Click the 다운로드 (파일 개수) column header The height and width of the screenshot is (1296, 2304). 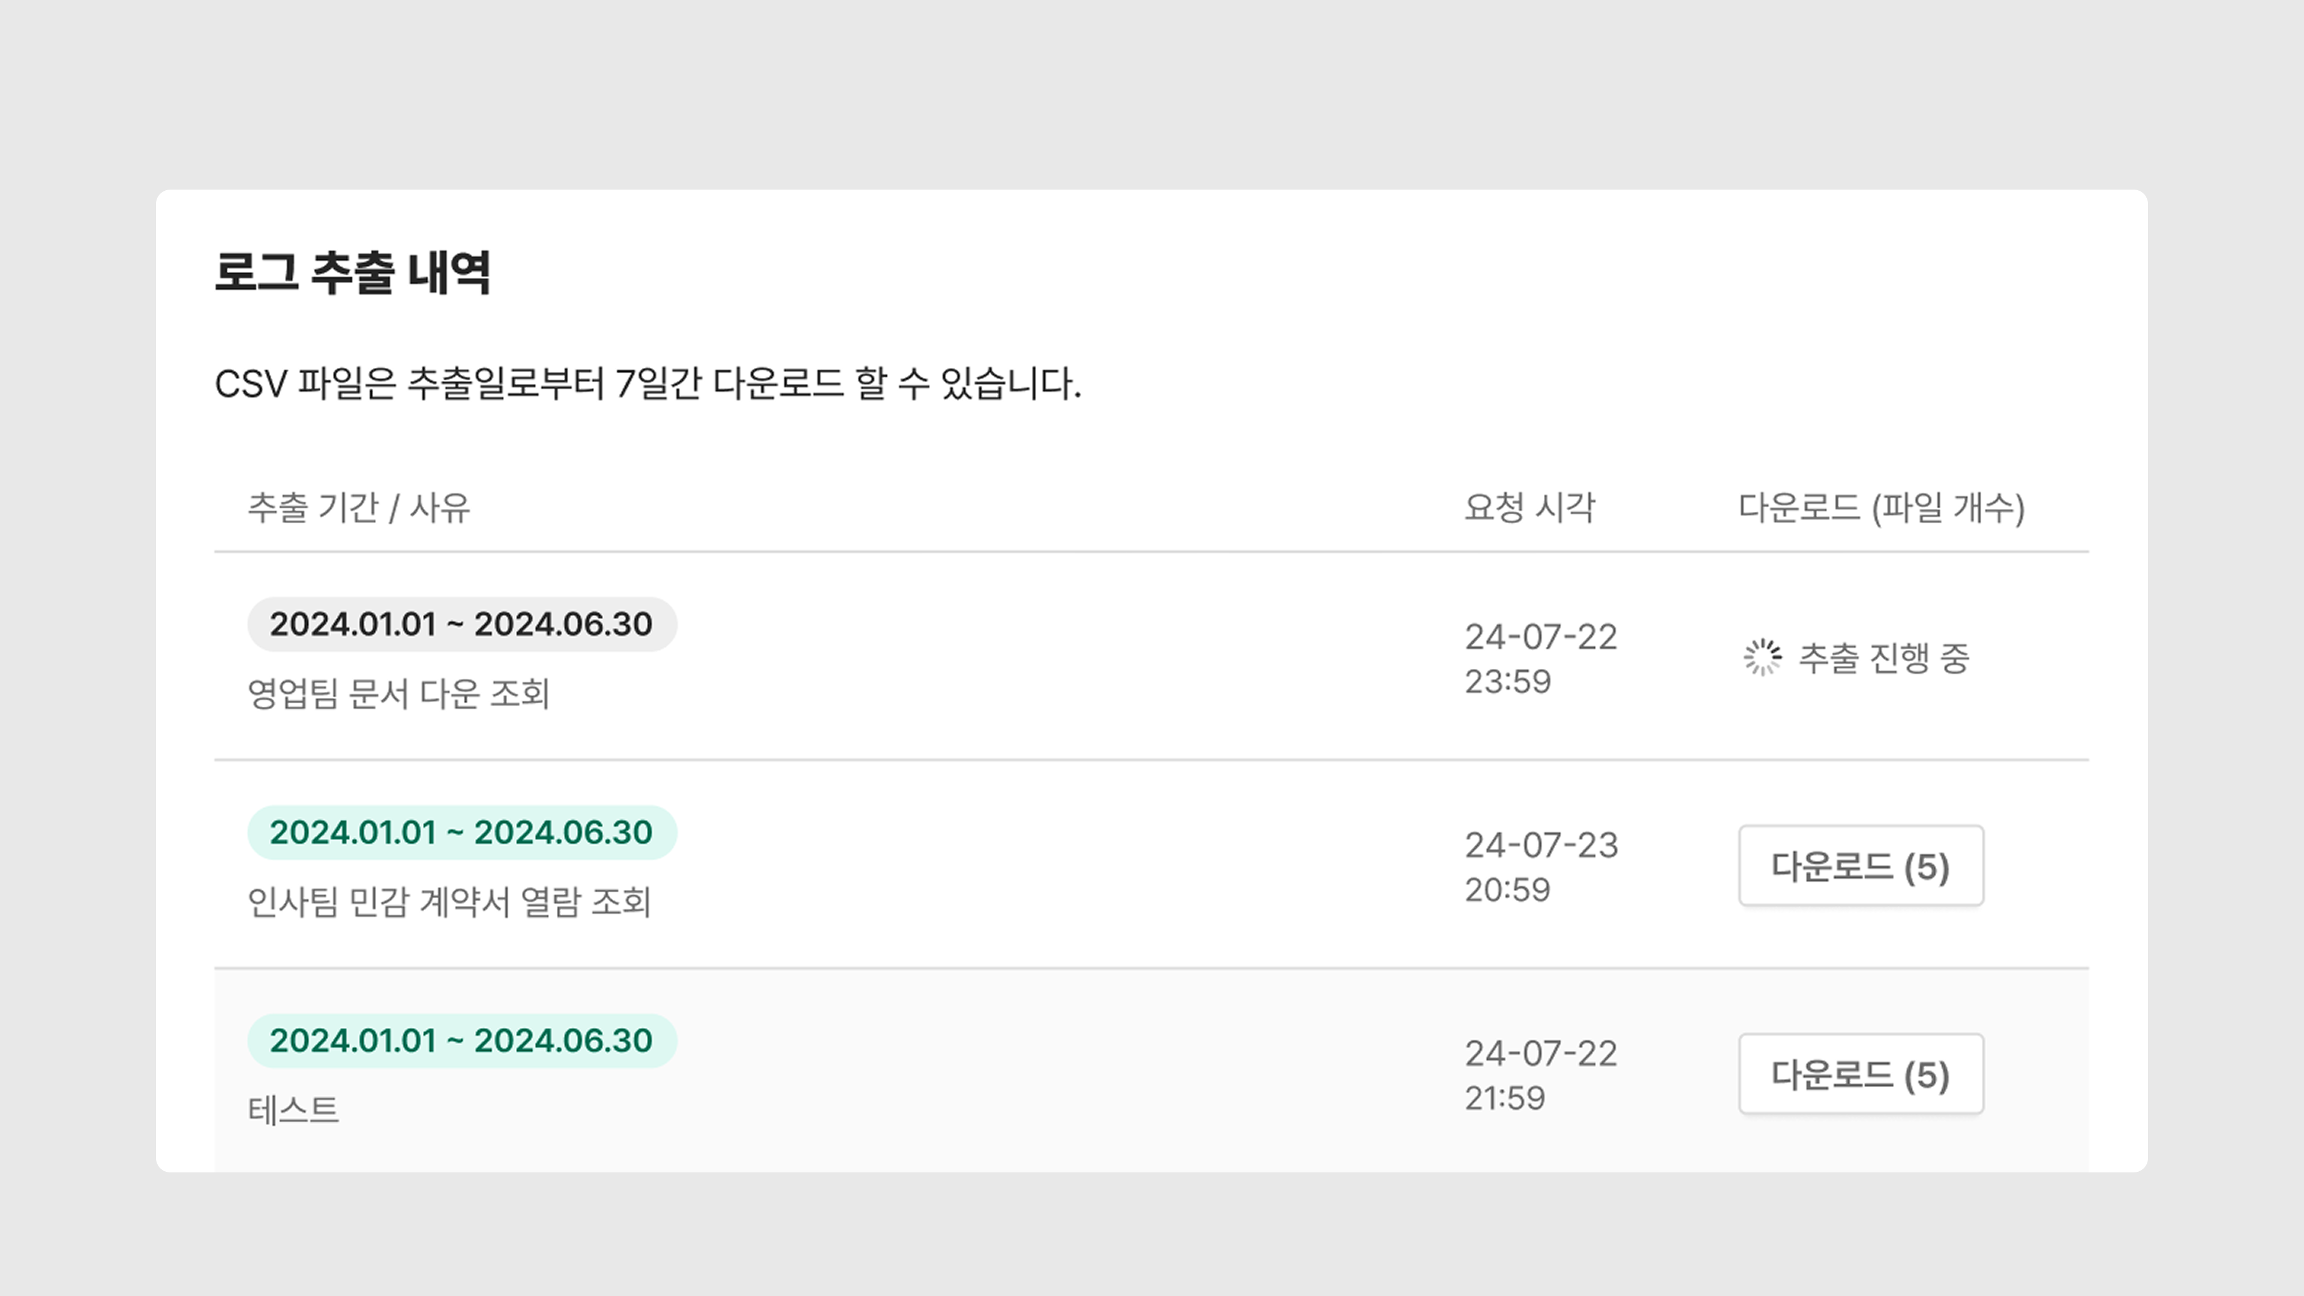click(x=1881, y=507)
